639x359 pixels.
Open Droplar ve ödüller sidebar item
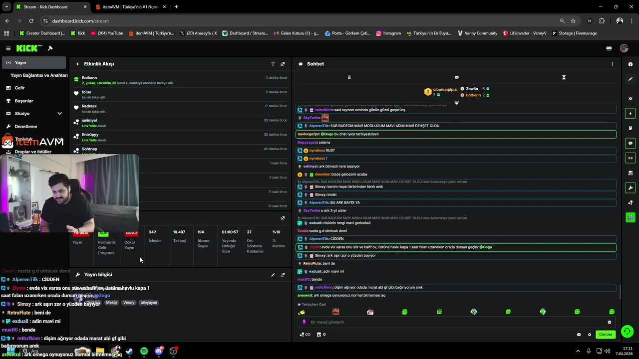[x=34, y=152]
